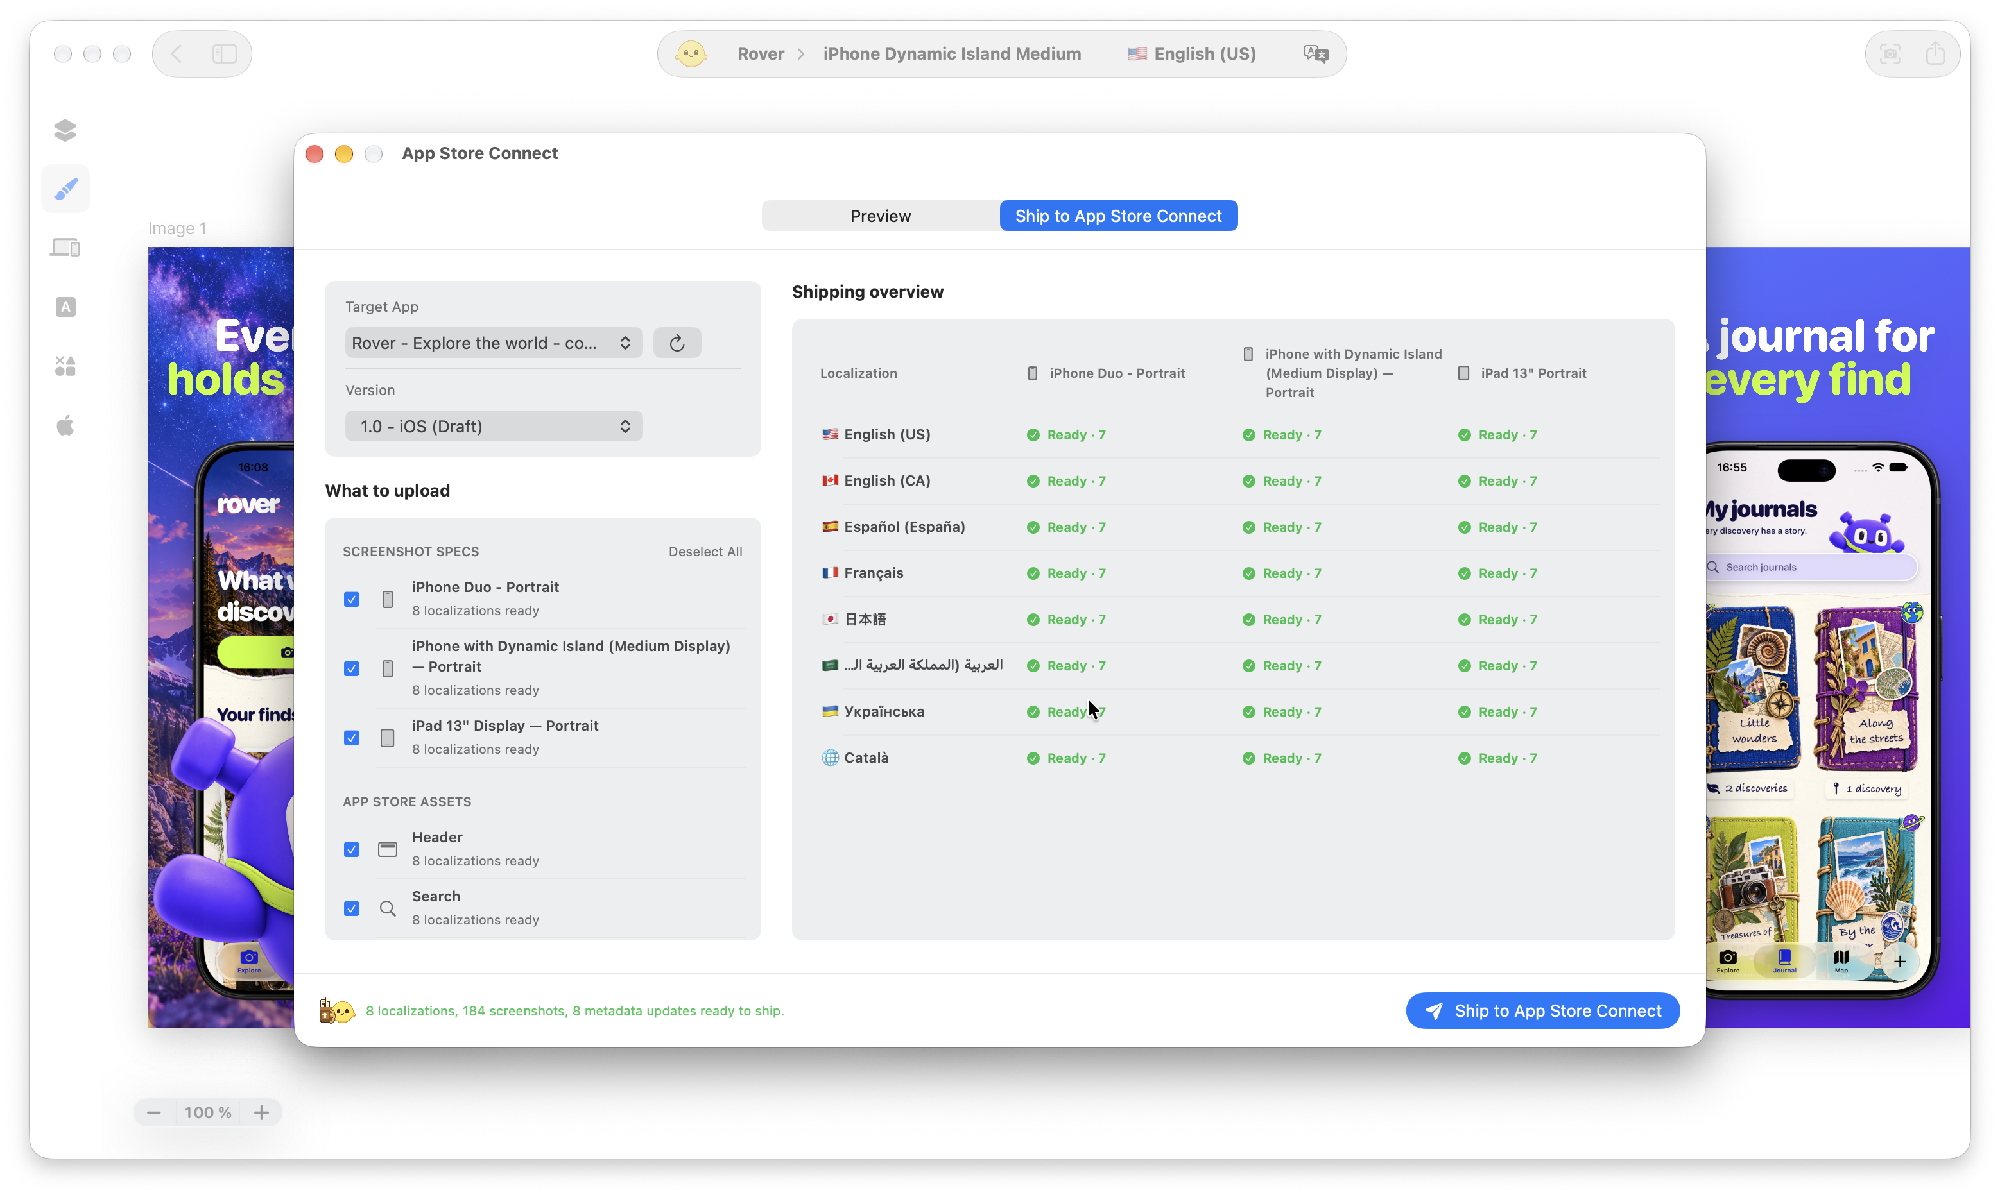This screenshot has height=1197, width=2000.
Task: Click the Rover chick app icon
Action: (x=691, y=54)
